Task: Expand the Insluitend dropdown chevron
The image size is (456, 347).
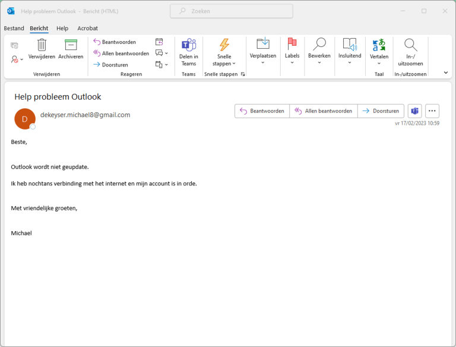Action: 350,62
